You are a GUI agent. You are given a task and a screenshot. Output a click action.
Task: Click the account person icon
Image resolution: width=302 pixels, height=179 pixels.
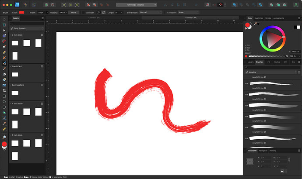point(296,4)
